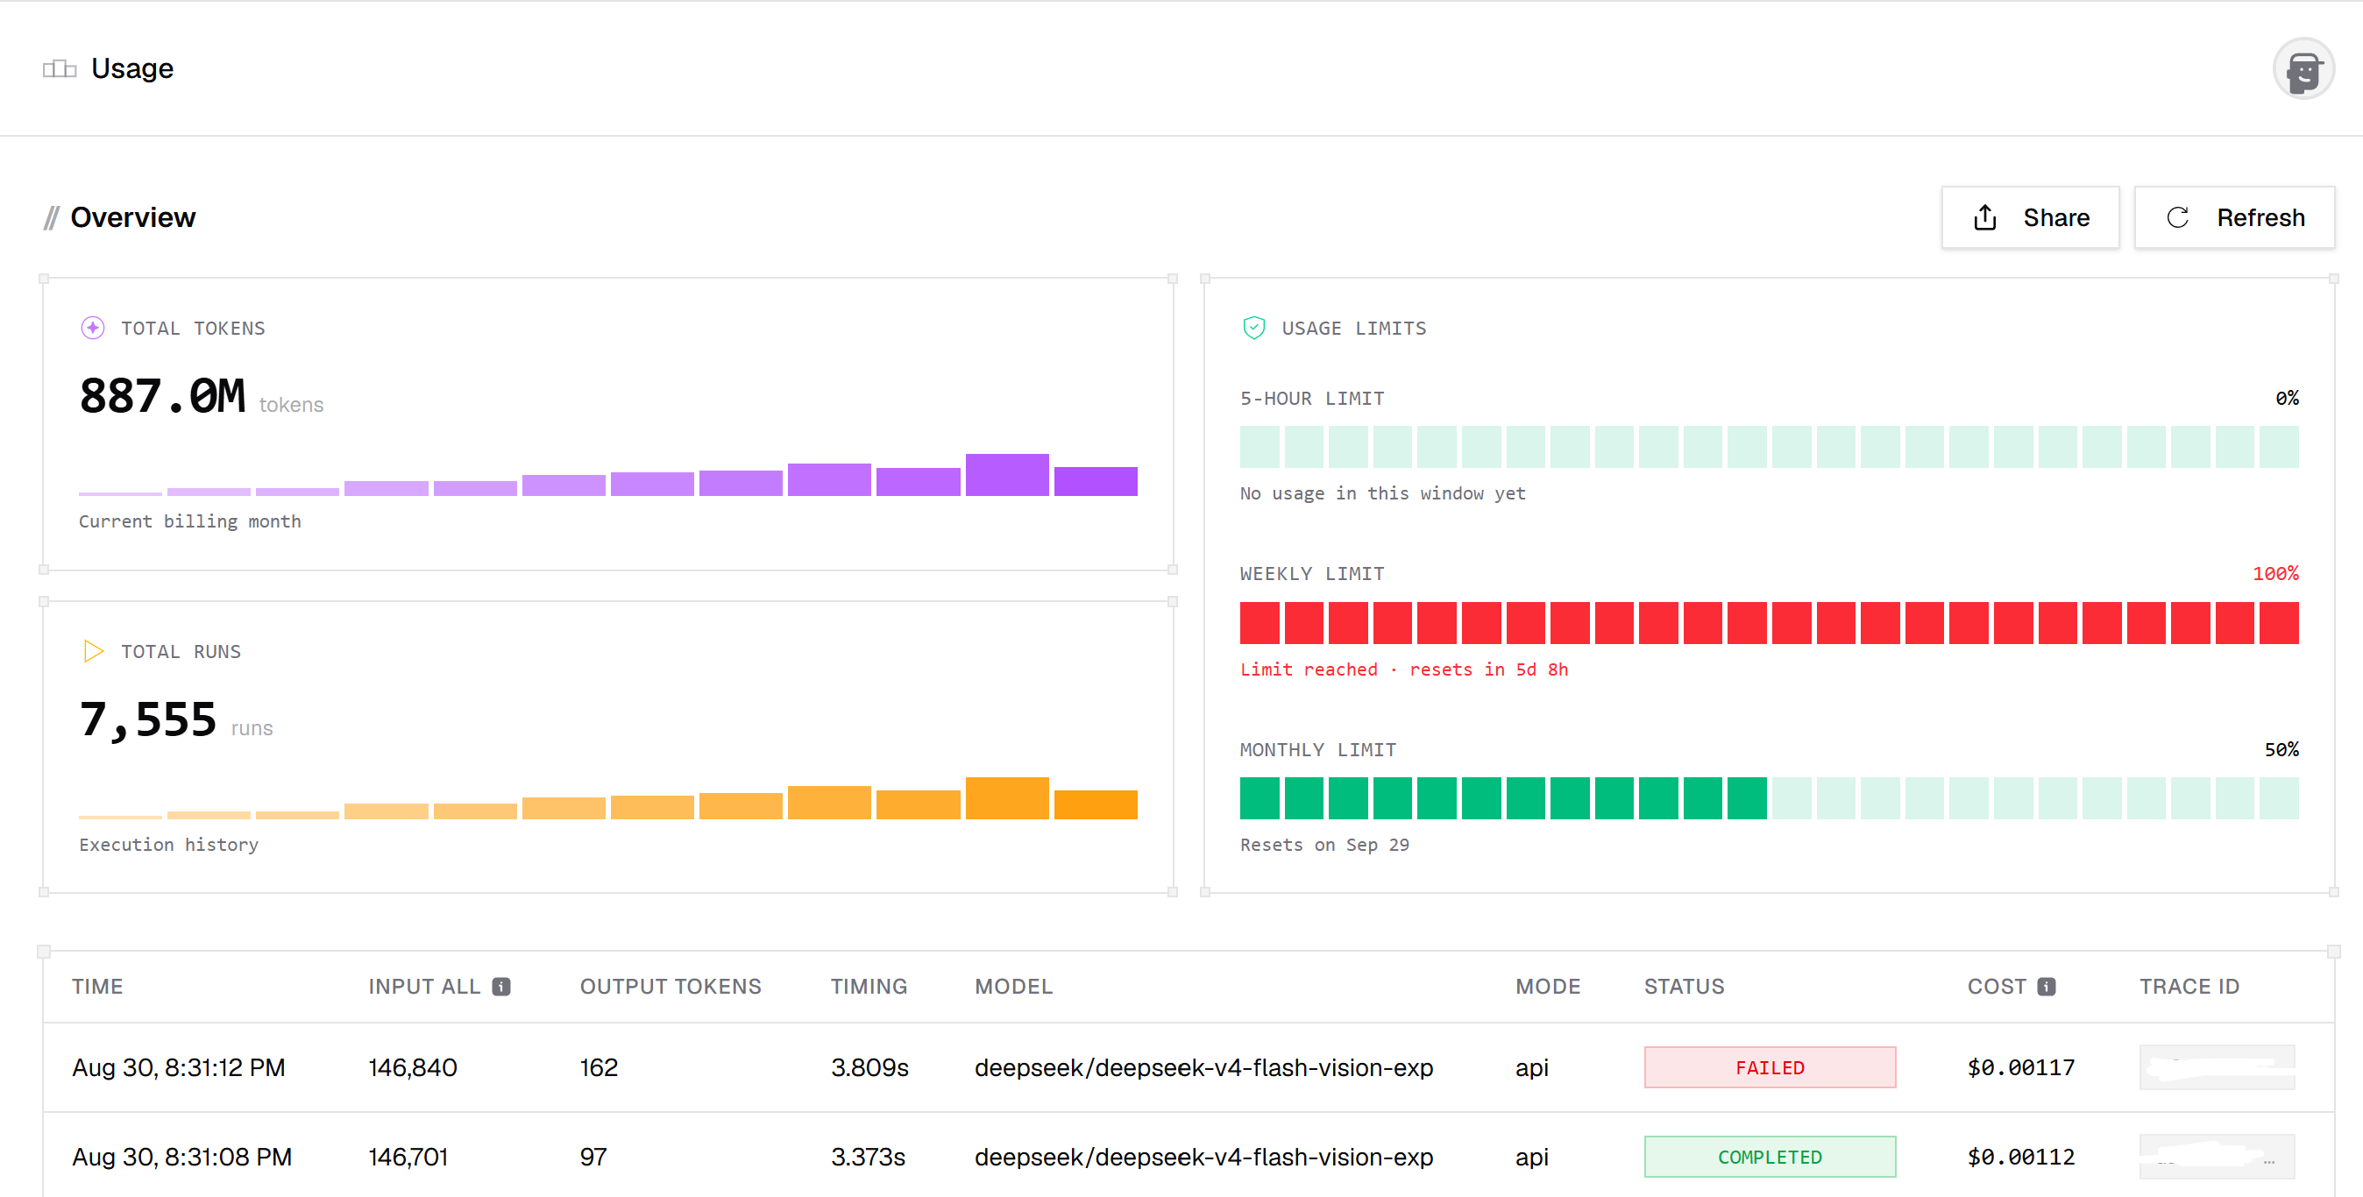Click the Share button
Image resolution: width=2363 pixels, height=1197 pixels.
pyautogui.click(x=2030, y=217)
